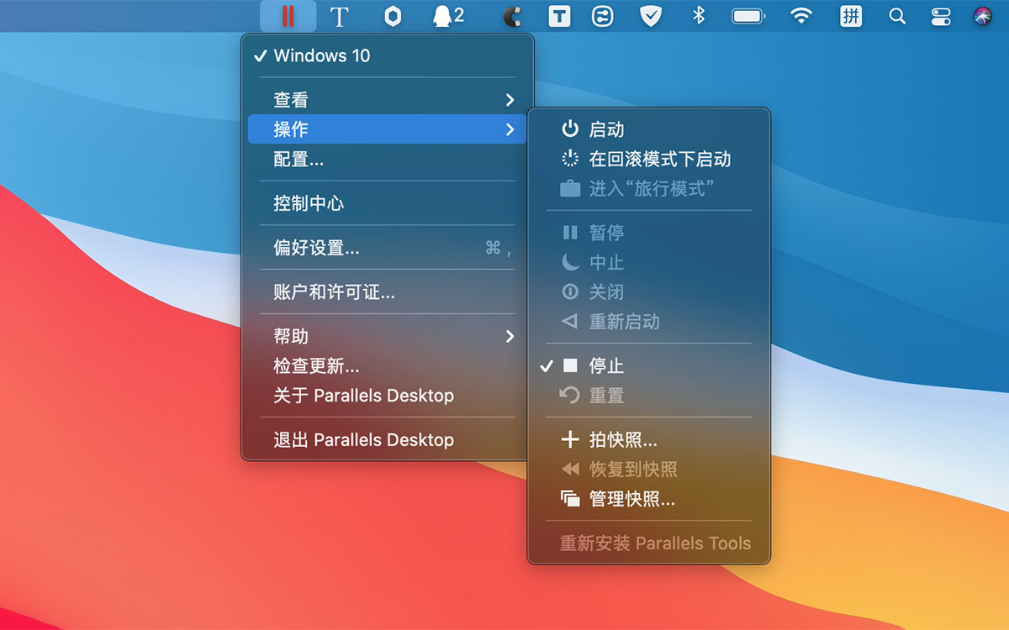Click the Parallels Desktop menu bar icon
Image resolution: width=1009 pixels, height=630 pixels.
[288, 16]
